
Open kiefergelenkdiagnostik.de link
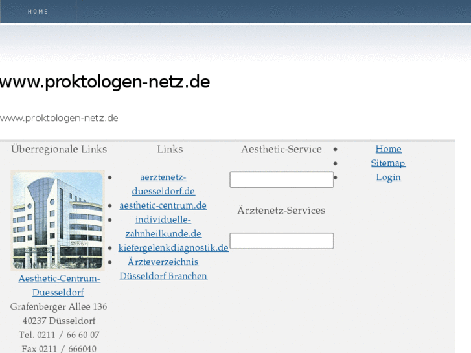tap(174, 248)
